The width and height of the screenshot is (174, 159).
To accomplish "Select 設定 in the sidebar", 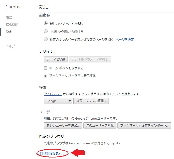I will click(9, 32).
